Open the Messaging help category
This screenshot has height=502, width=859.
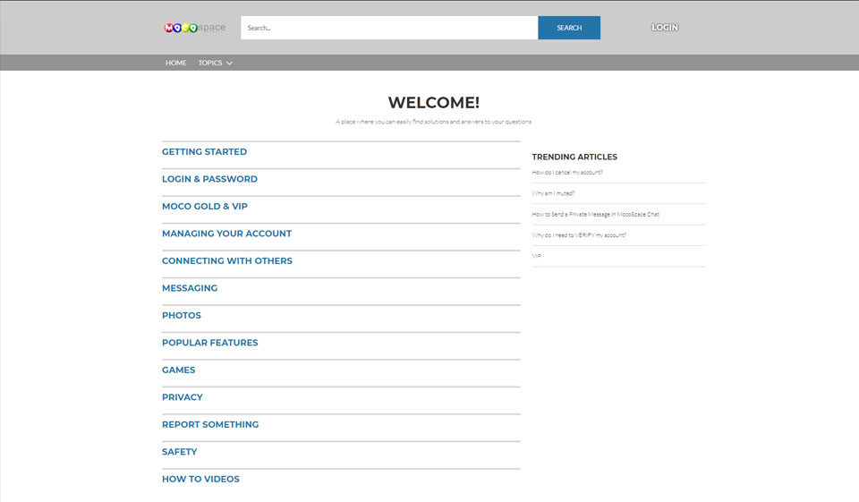(190, 288)
